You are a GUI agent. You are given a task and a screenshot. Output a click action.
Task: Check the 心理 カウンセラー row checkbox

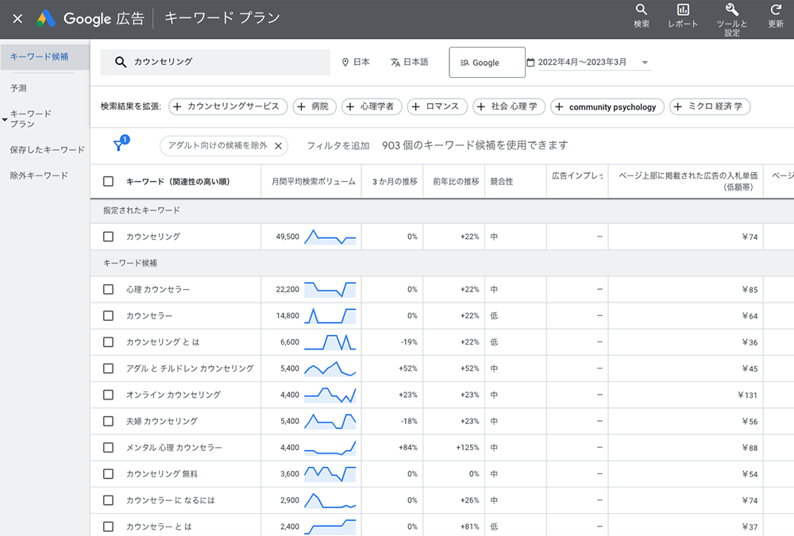click(109, 289)
